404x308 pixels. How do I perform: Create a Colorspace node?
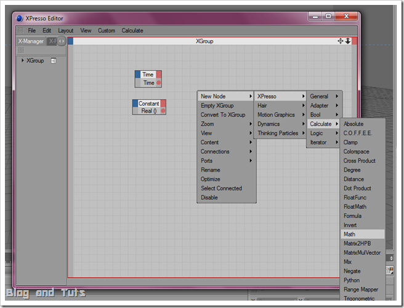coord(363,152)
